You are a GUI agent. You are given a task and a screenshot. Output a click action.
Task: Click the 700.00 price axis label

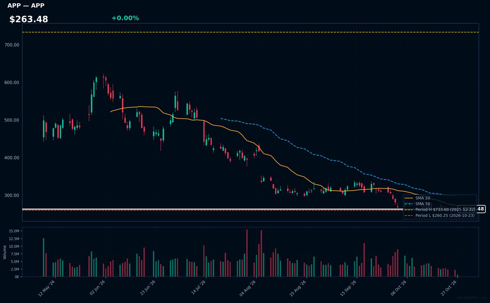(12, 45)
